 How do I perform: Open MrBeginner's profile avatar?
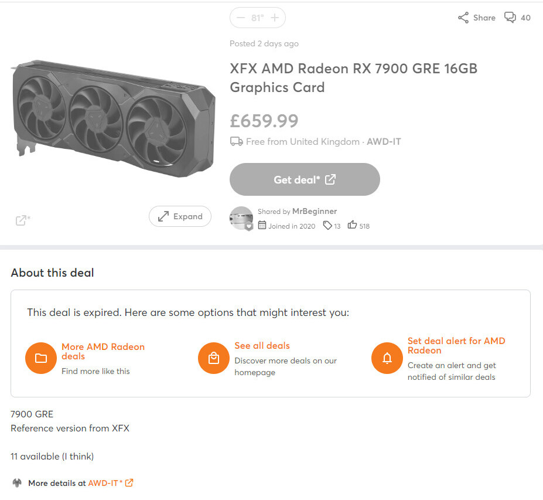[241, 218]
